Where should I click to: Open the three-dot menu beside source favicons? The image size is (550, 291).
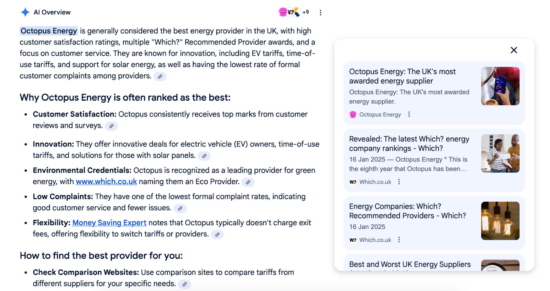(321, 12)
